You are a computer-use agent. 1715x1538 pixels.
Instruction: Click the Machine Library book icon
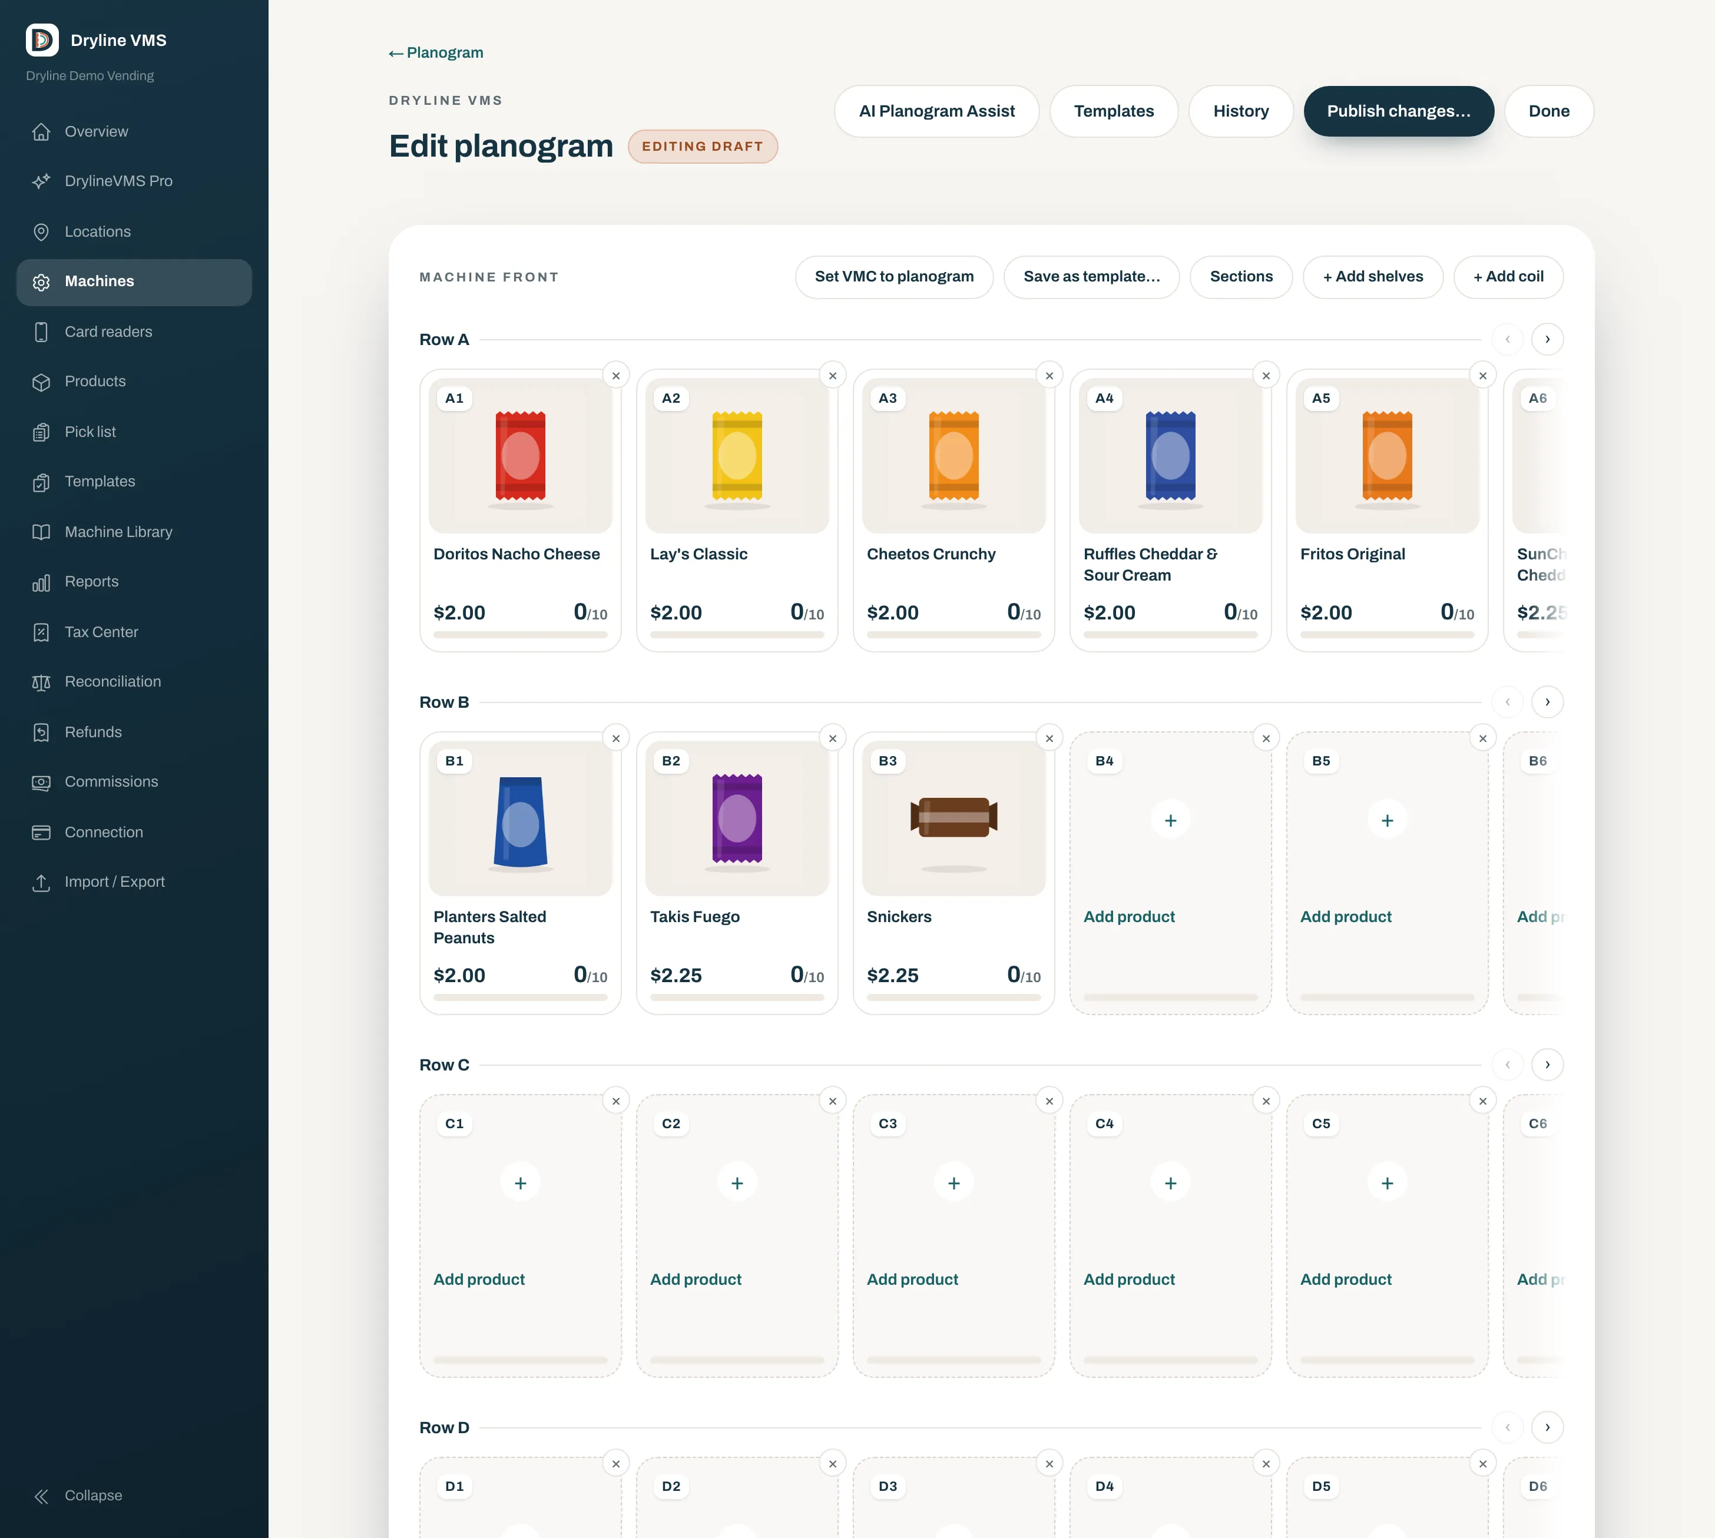point(41,532)
